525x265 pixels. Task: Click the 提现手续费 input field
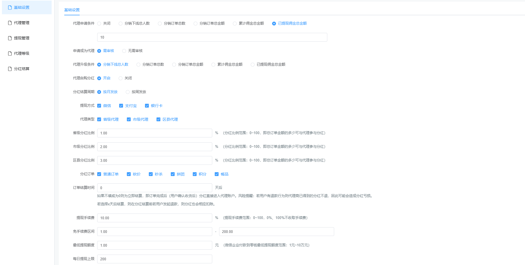point(155,218)
